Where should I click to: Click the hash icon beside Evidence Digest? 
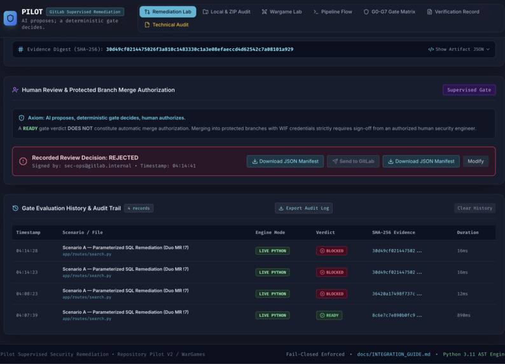coord(20,49)
